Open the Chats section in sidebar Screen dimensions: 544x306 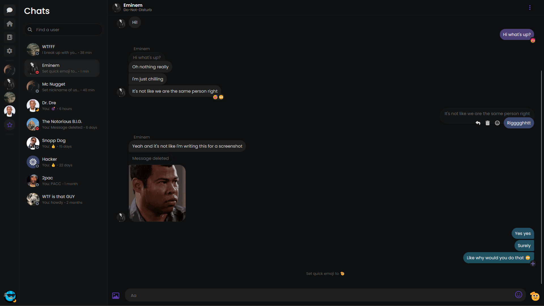[10, 10]
